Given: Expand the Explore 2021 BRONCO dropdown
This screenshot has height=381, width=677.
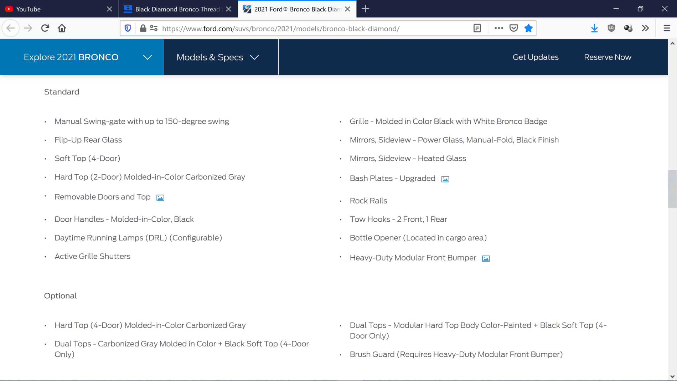Looking at the screenshot, I should [82, 57].
